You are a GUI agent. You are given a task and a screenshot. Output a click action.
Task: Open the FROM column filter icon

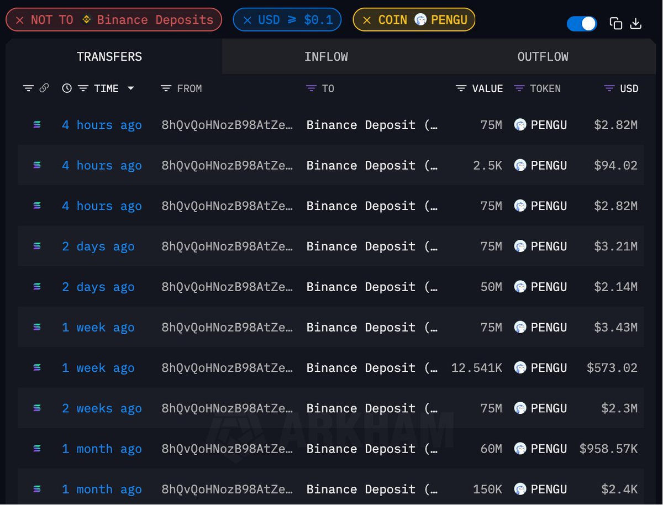point(166,88)
